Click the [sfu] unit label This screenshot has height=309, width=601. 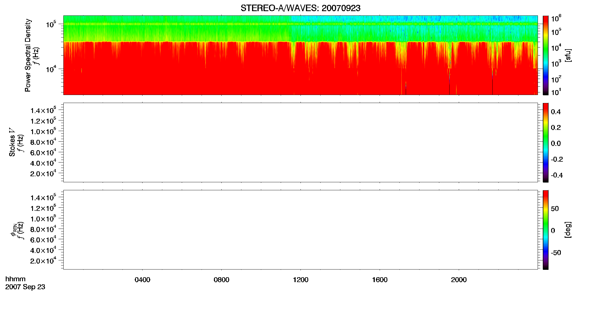pos(568,55)
